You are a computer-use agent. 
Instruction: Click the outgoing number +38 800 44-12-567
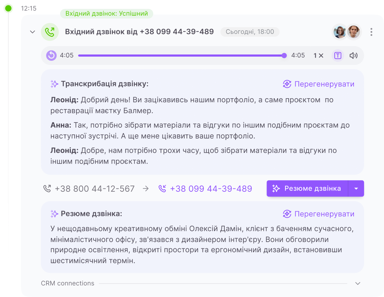click(94, 189)
